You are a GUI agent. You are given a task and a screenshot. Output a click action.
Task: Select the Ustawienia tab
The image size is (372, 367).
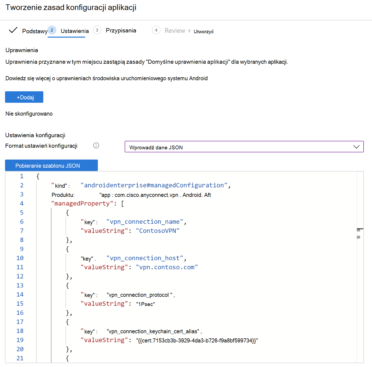(x=75, y=31)
